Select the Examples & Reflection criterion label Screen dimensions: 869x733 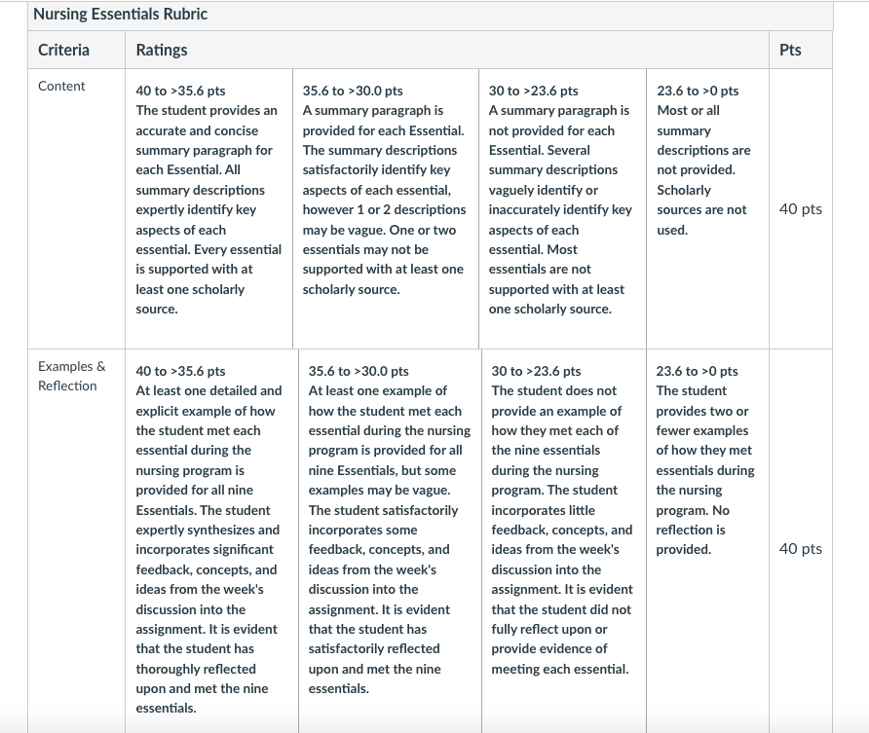coord(71,376)
